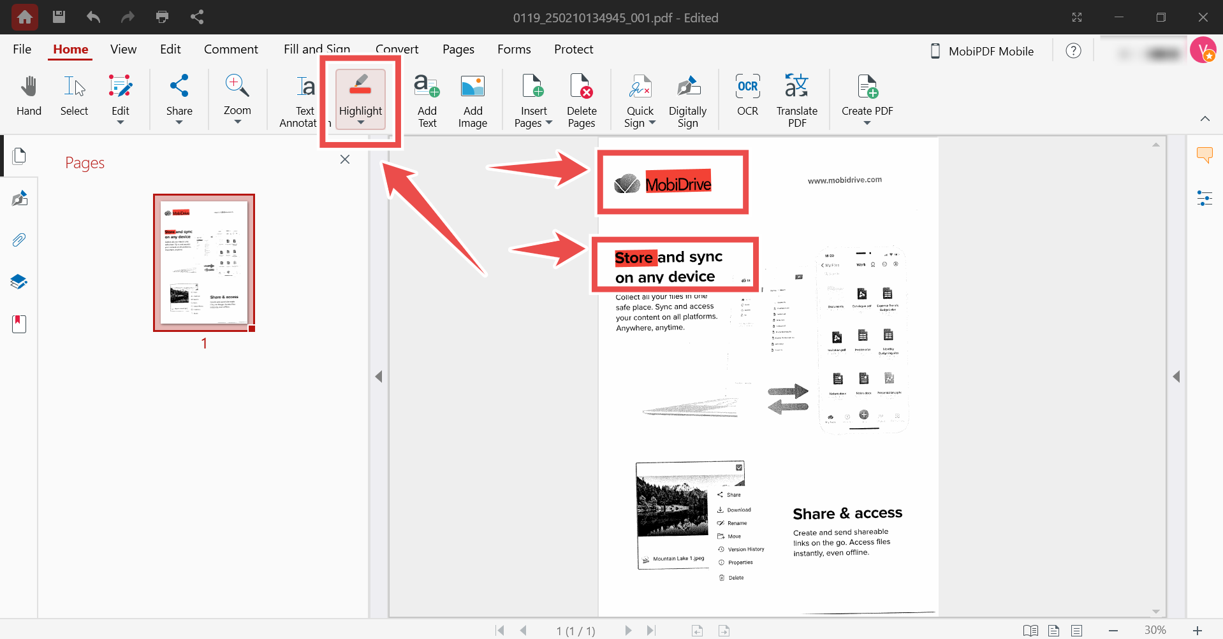Enable single page view mode
The height and width of the screenshot is (639, 1223).
(x=1053, y=631)
